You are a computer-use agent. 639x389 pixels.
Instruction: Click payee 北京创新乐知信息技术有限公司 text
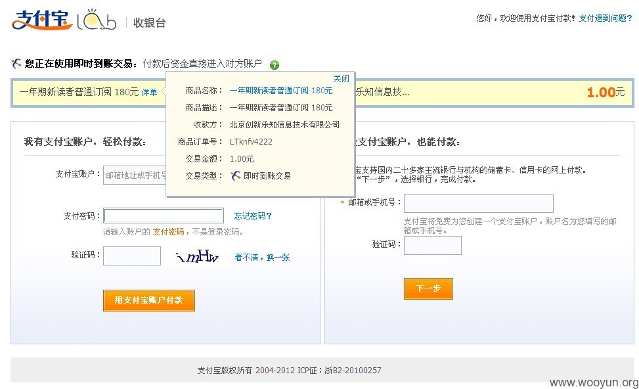(x=284, y=125)
